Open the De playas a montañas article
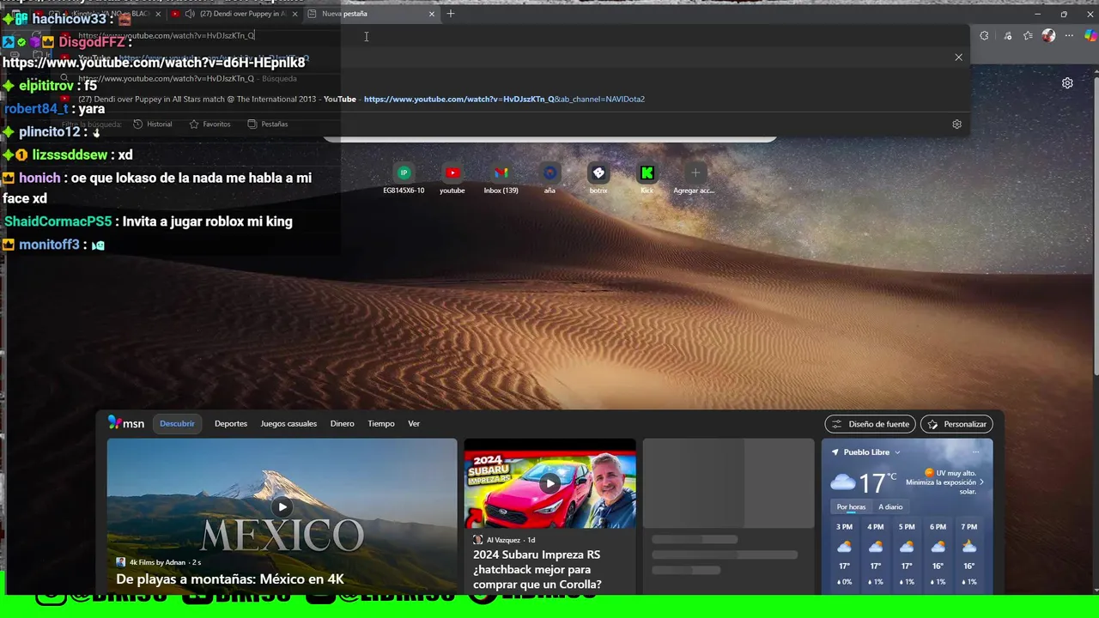Screen dimensions: 1099x618 pos(230,579)
